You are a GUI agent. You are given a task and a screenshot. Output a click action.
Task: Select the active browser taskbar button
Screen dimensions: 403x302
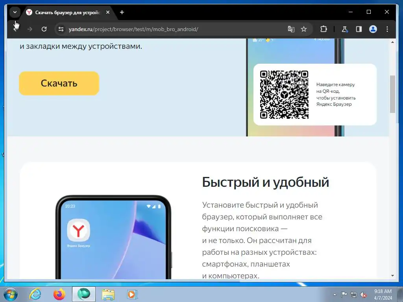point(84,294)
